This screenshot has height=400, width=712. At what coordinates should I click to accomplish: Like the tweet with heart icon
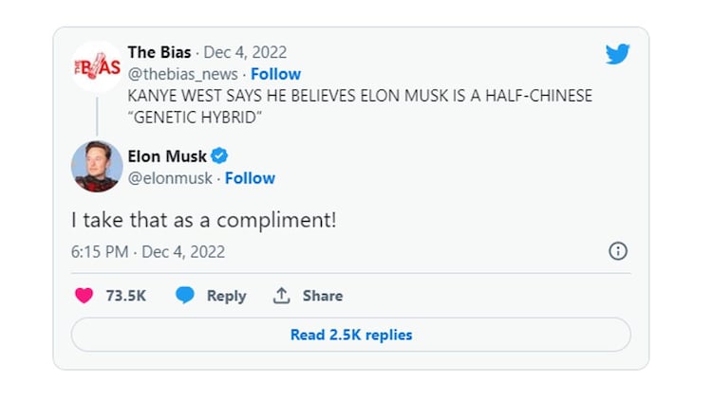84,296
